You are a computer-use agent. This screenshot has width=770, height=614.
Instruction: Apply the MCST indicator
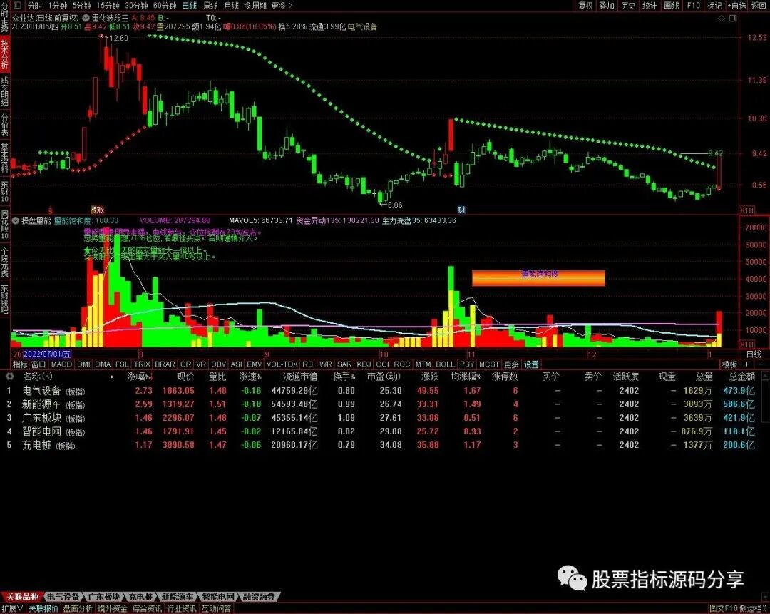pos(488,364)
